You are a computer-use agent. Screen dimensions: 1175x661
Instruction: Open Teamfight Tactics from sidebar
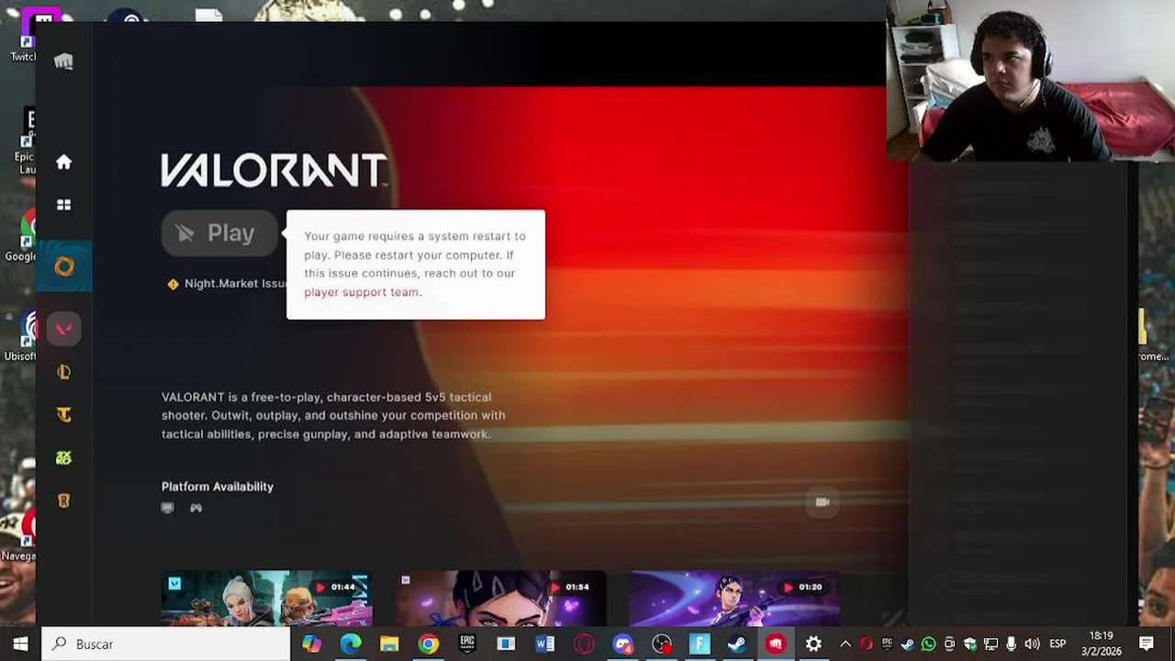tap(63, 415)
